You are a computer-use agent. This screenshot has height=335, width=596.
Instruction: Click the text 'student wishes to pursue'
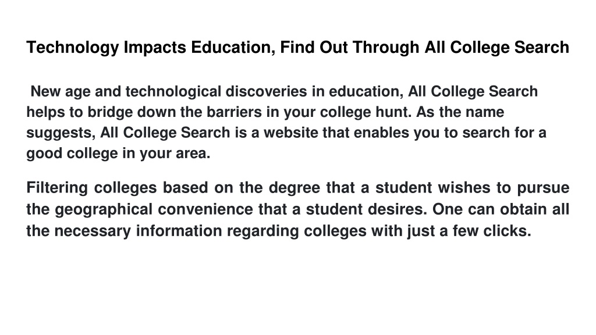coord(473,188)
